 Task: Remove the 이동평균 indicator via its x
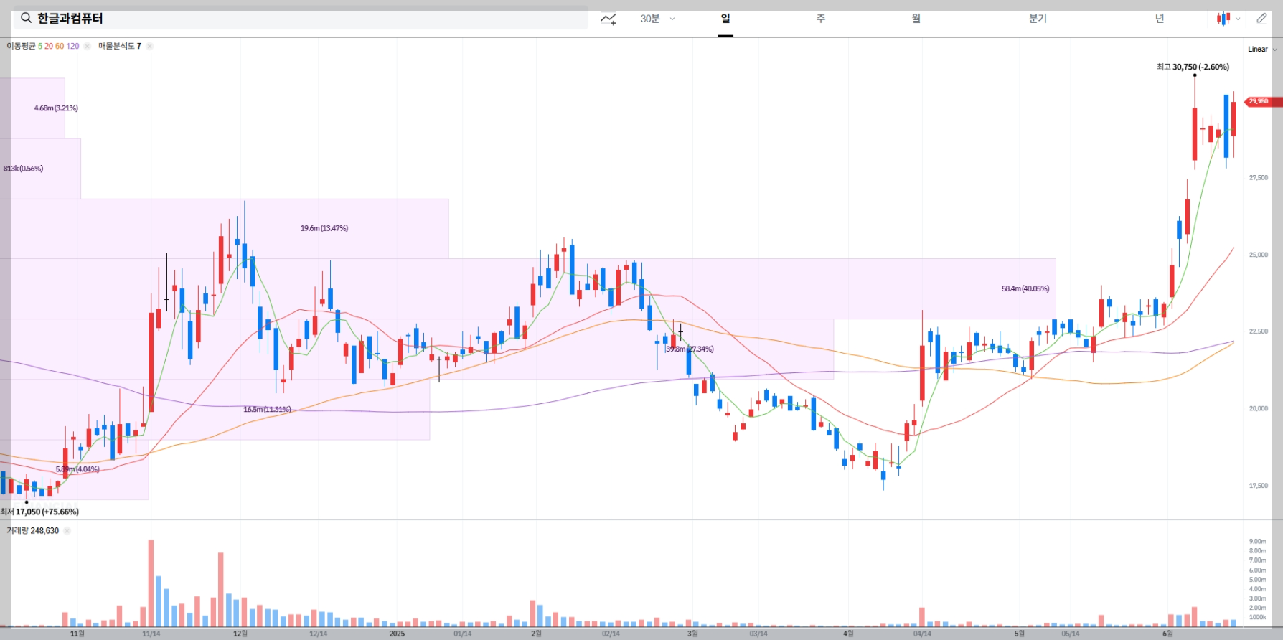tap(87, 46)
